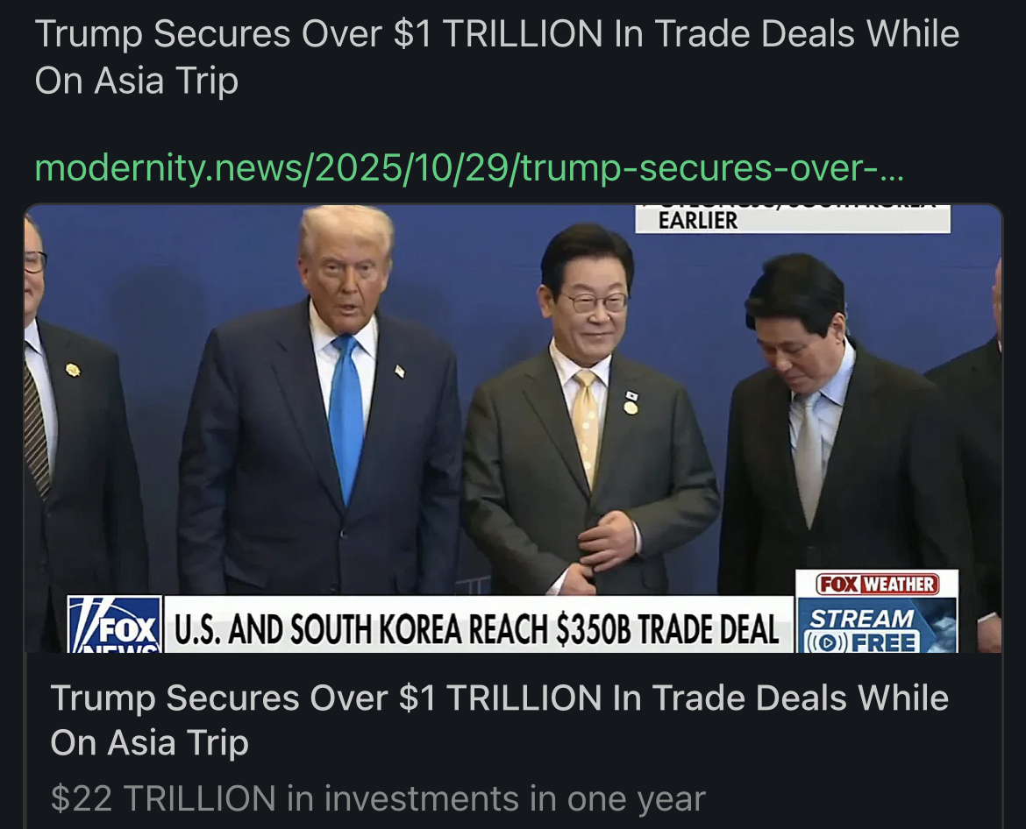The image size is (1026, 829).
Task: Open the link preview card headline
Action: coord(499,719)
